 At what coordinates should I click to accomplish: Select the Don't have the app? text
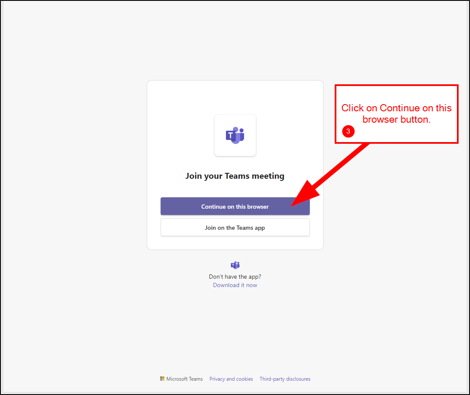click(235, 276)
